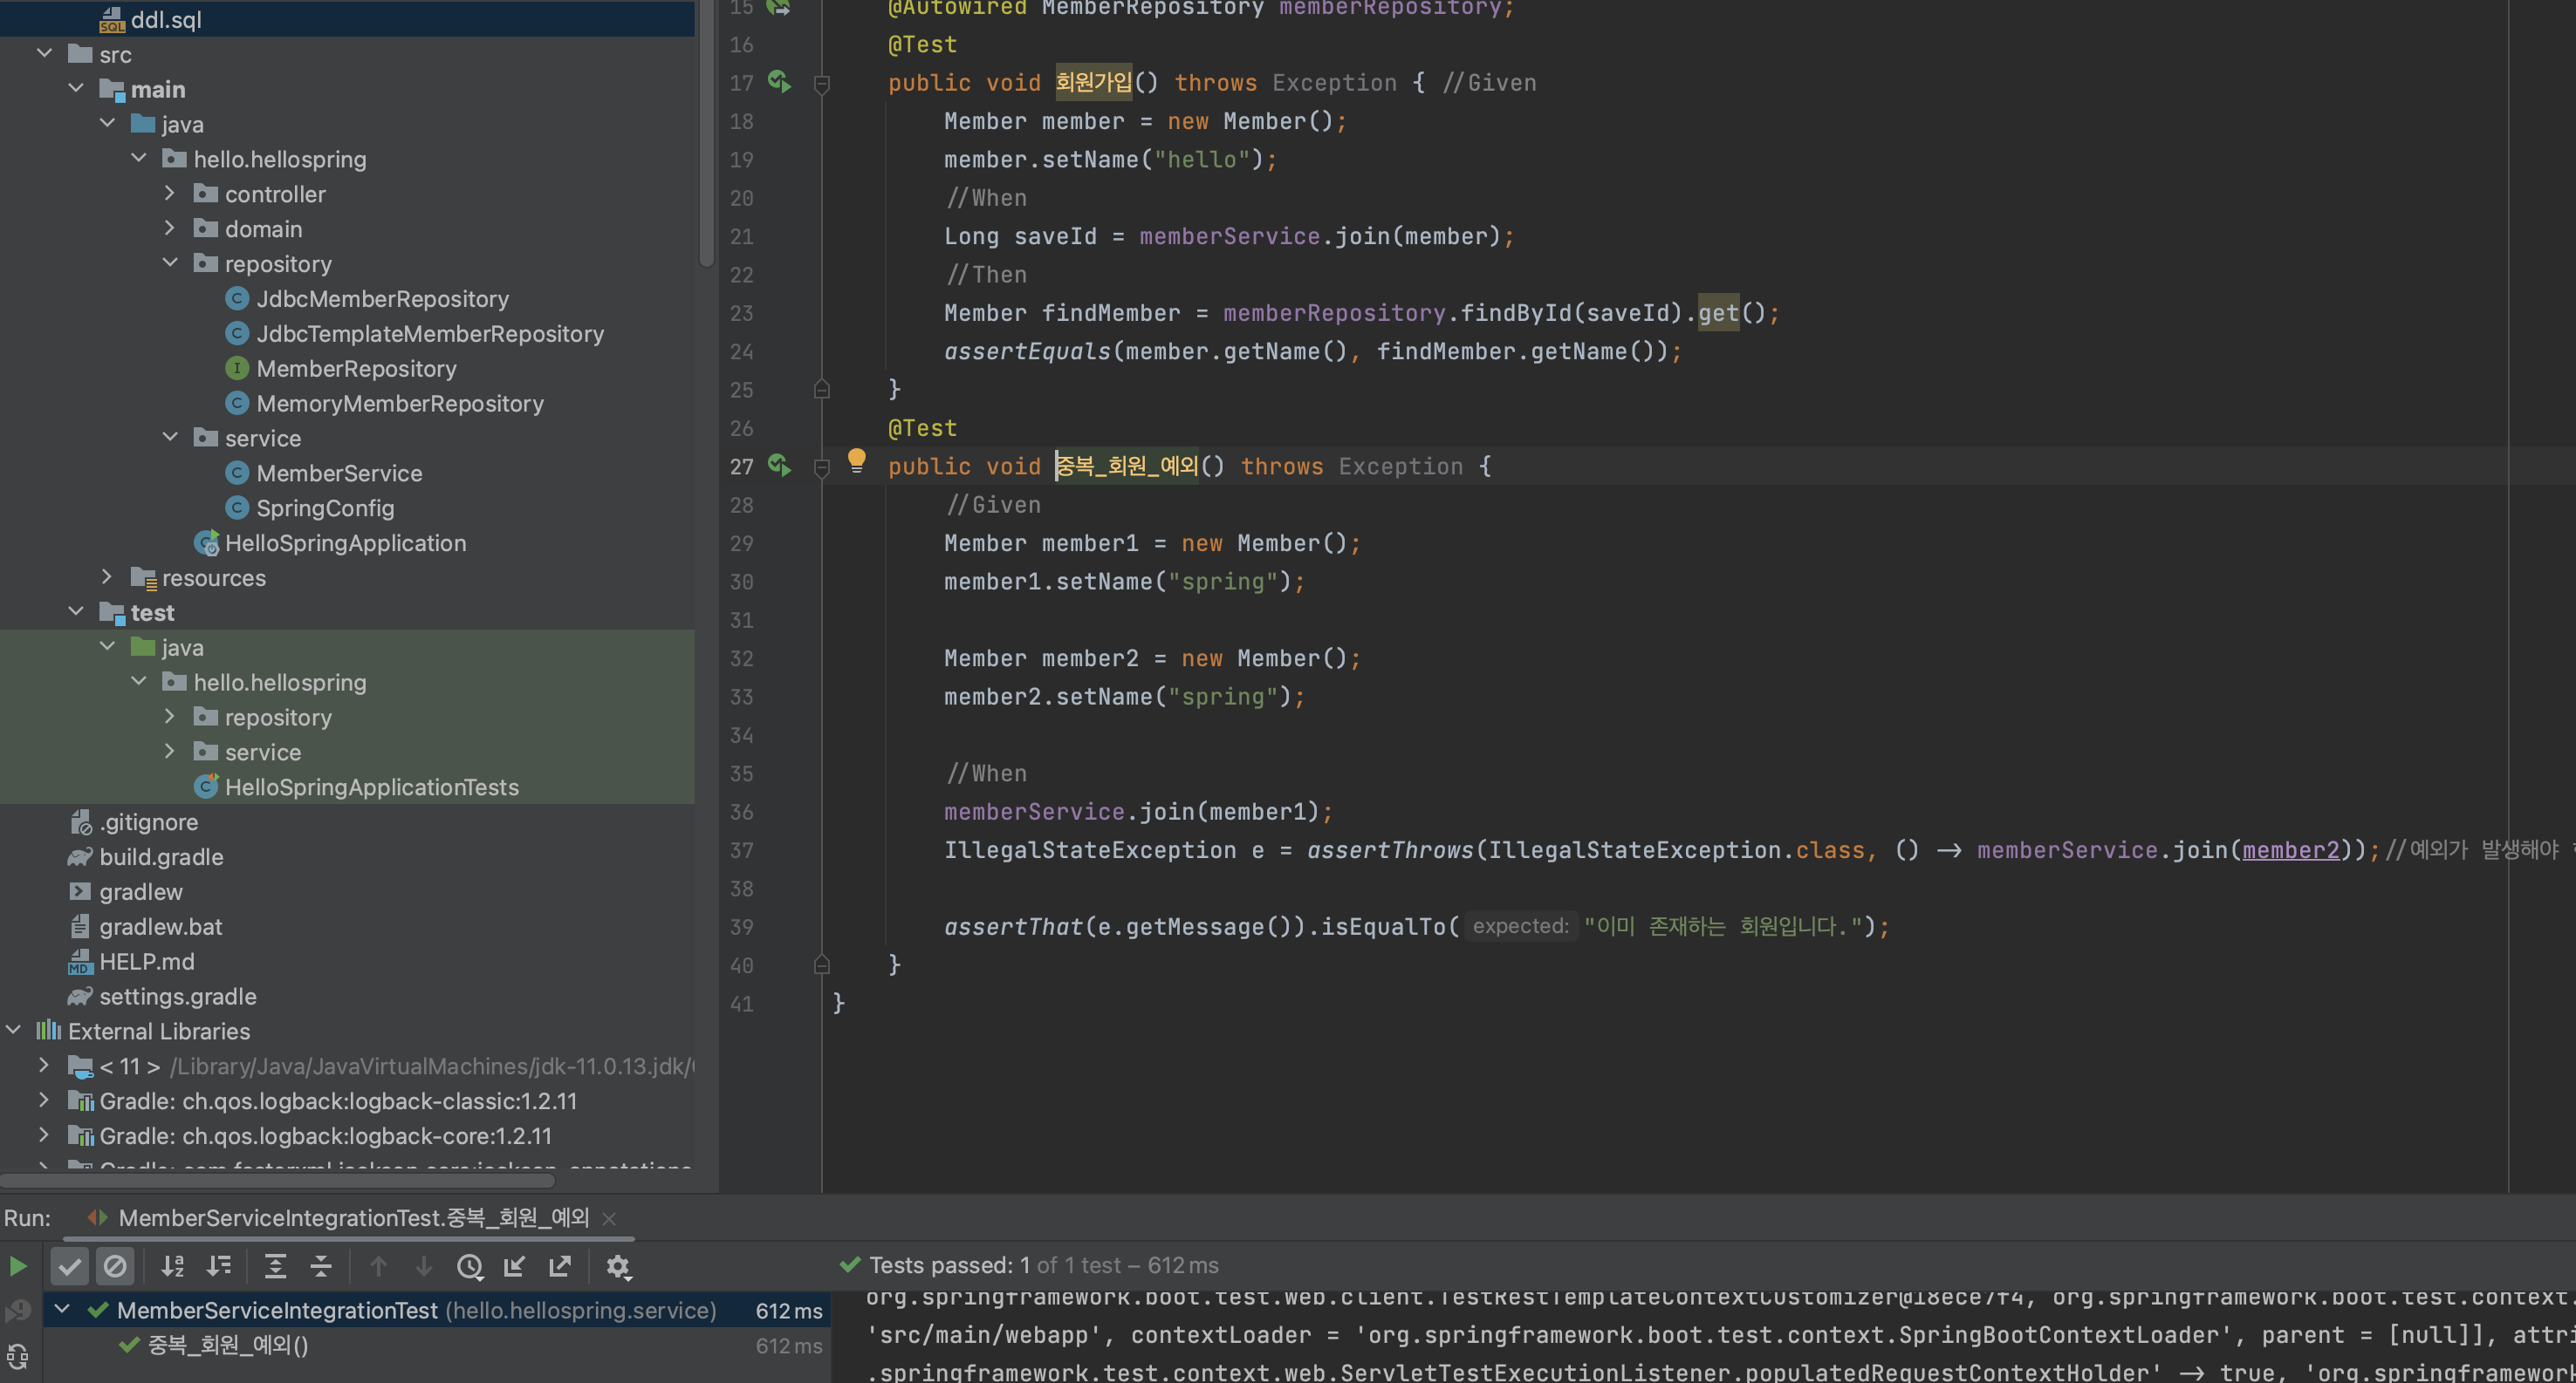
Task: Close MemberServiceIntegrationTest run tab
Action: (x=609, y=1218)
